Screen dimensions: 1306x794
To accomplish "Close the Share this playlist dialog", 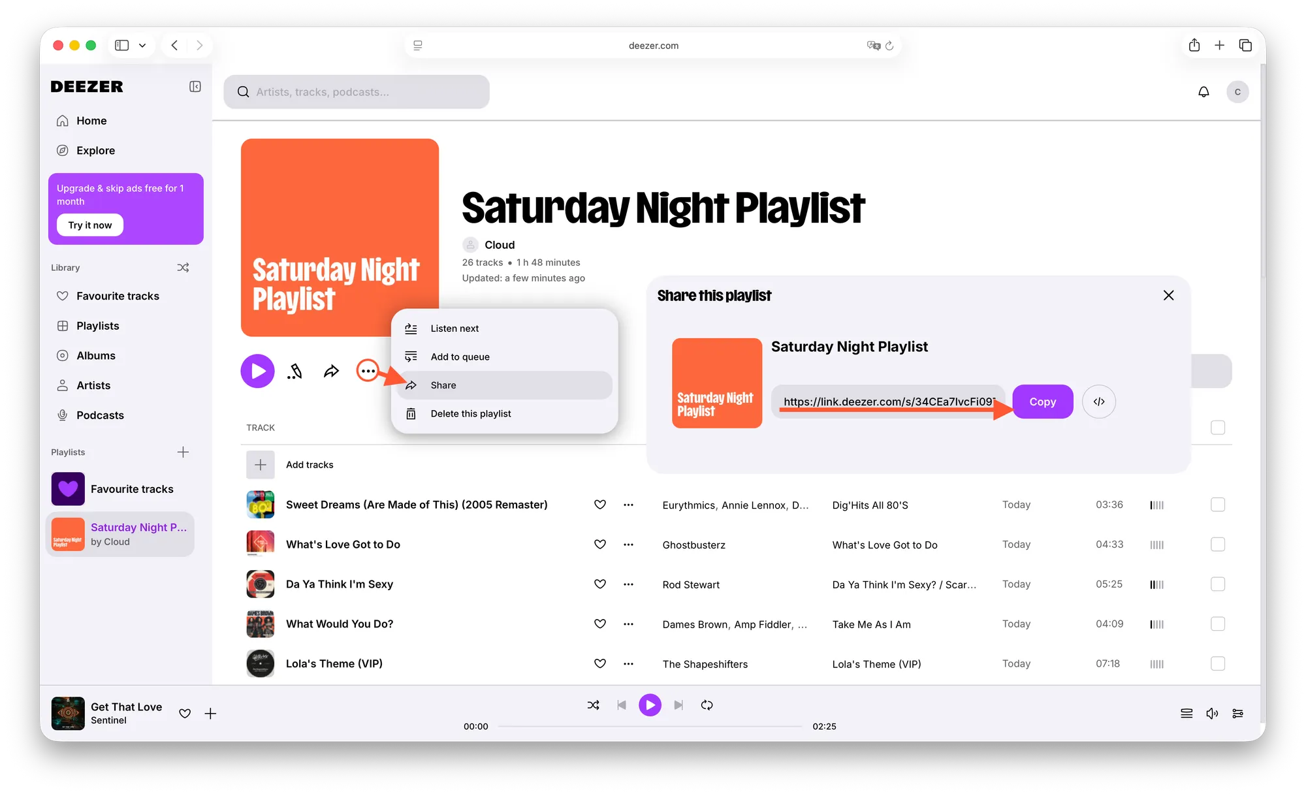I will tap(1168, 295).
